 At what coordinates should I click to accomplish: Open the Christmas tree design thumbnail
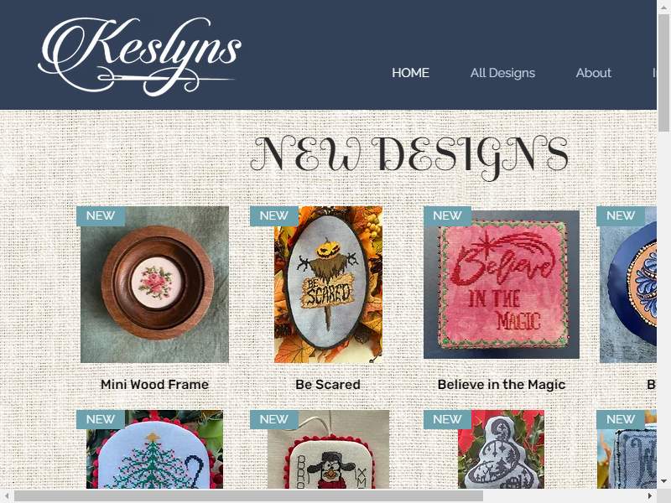pyautogui.click(x=154, y=449)
